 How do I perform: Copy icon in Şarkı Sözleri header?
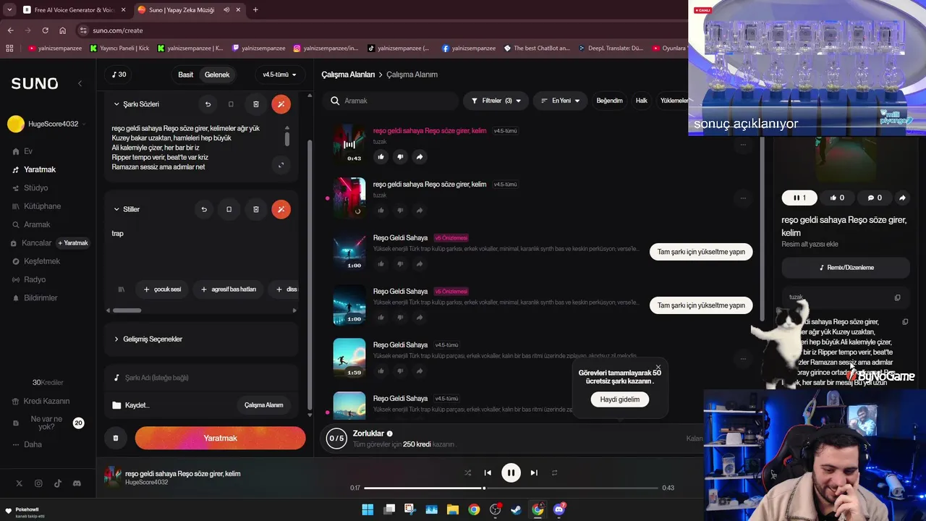click(x=231, y=104)
